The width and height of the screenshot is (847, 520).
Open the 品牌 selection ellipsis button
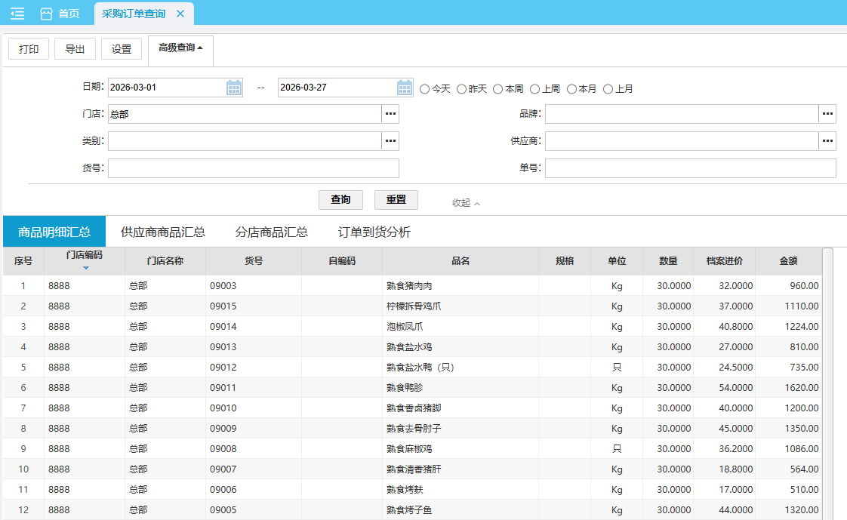827,114
